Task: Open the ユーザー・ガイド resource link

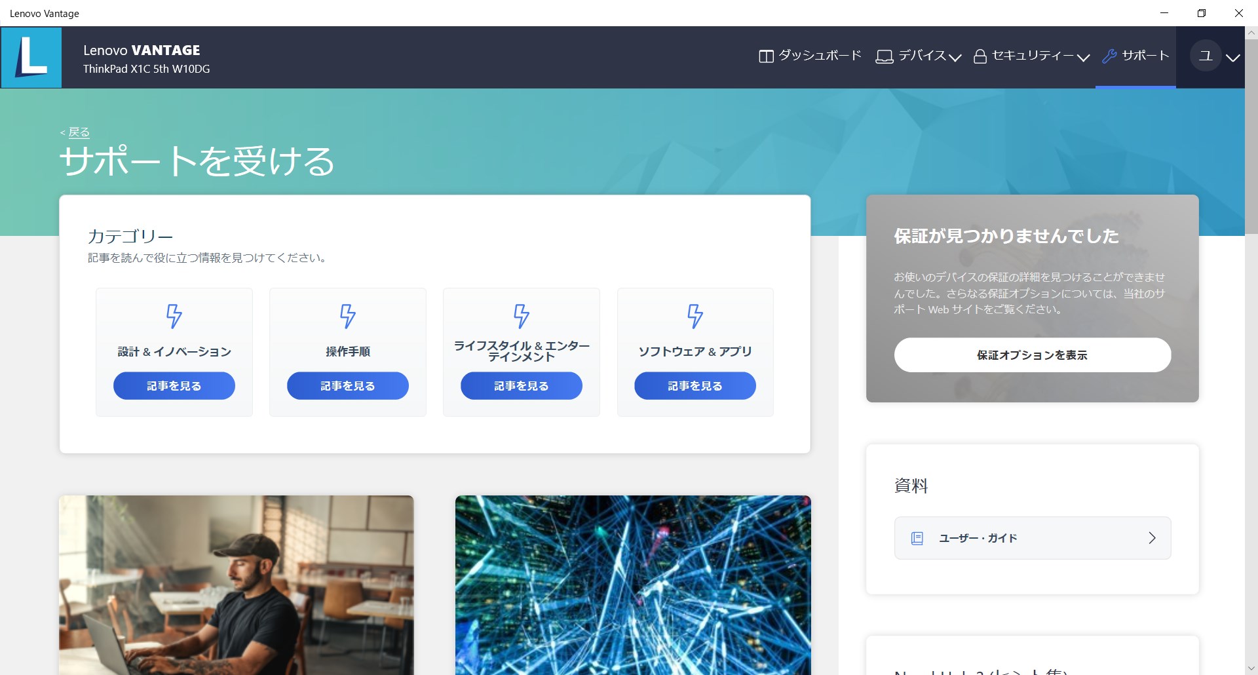Action: (x=1031, y=537)
